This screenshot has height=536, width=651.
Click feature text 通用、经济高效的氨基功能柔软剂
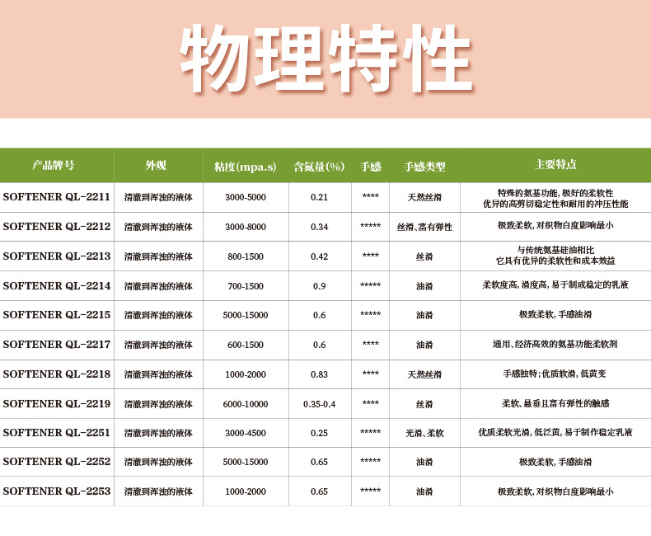coord(555,344)
